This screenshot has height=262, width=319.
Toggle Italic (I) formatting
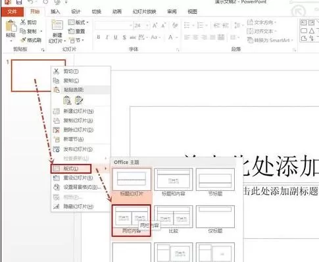click(107, 38)
